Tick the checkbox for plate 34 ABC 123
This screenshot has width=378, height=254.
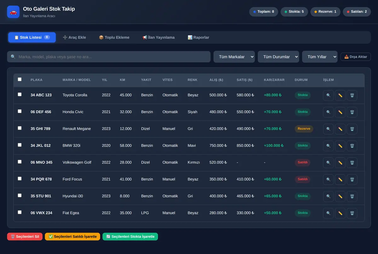pyautogui.click(x=20, y=94)
